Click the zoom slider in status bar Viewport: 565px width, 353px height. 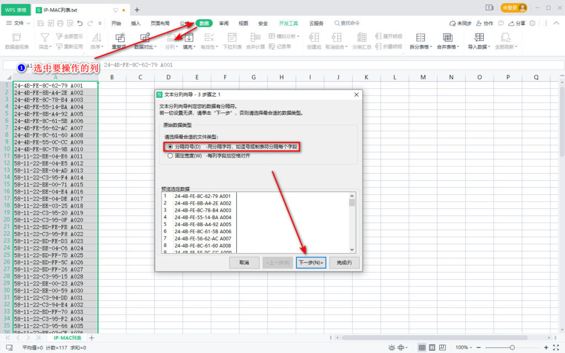(513, 347)
